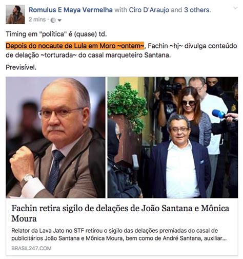243x259 pixels.
Task: Expand post options chevron at top right
Action: point(235,8)
